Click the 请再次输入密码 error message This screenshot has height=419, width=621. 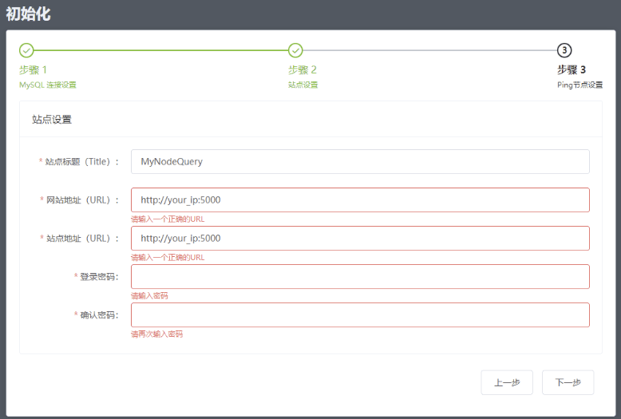tap(156, 334)
